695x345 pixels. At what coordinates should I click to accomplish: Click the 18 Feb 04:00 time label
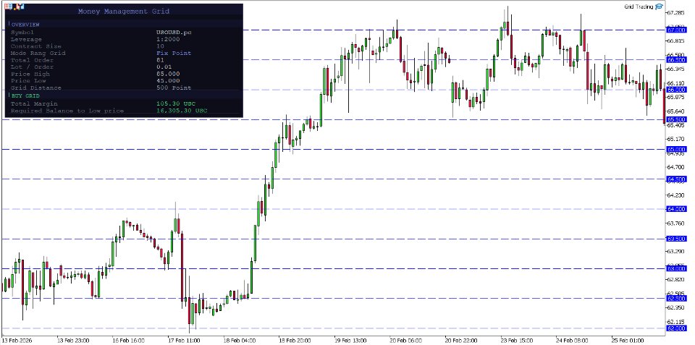pos(240,341)
